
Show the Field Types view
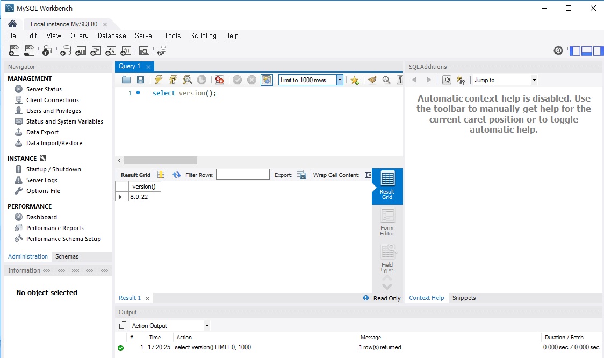(387, 258)
